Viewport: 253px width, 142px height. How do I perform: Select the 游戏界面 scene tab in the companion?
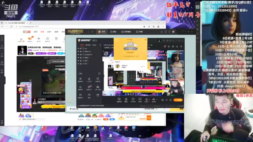tap(88, 45)
